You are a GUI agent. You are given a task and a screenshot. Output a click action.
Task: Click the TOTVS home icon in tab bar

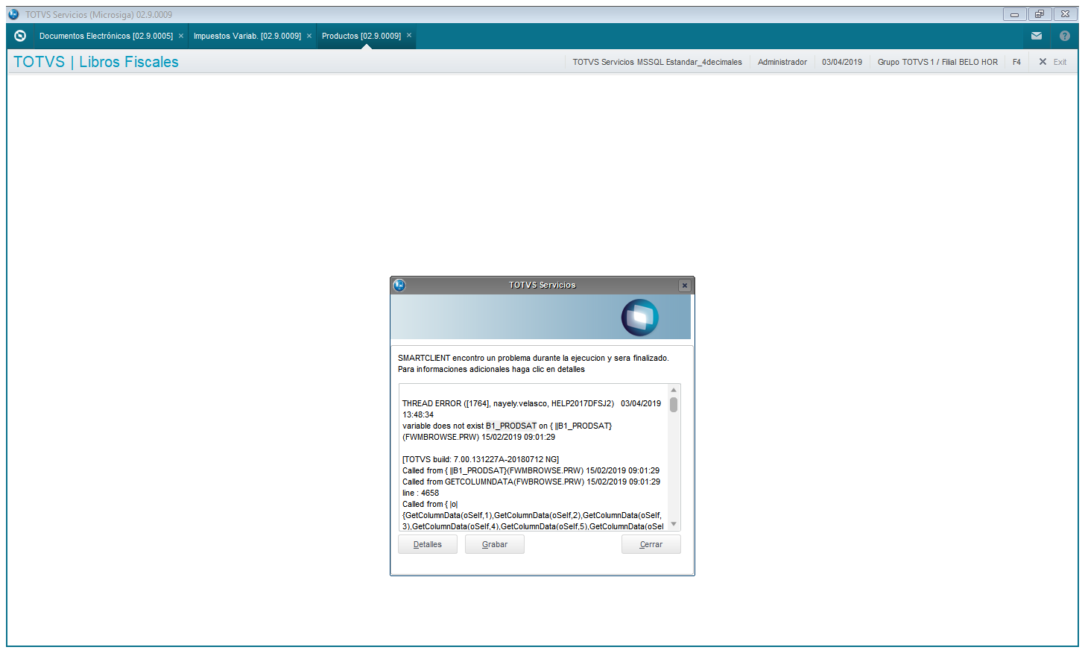click(20, 36)
